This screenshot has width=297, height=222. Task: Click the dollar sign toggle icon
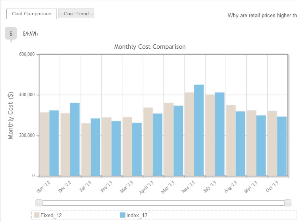(11, 34)
